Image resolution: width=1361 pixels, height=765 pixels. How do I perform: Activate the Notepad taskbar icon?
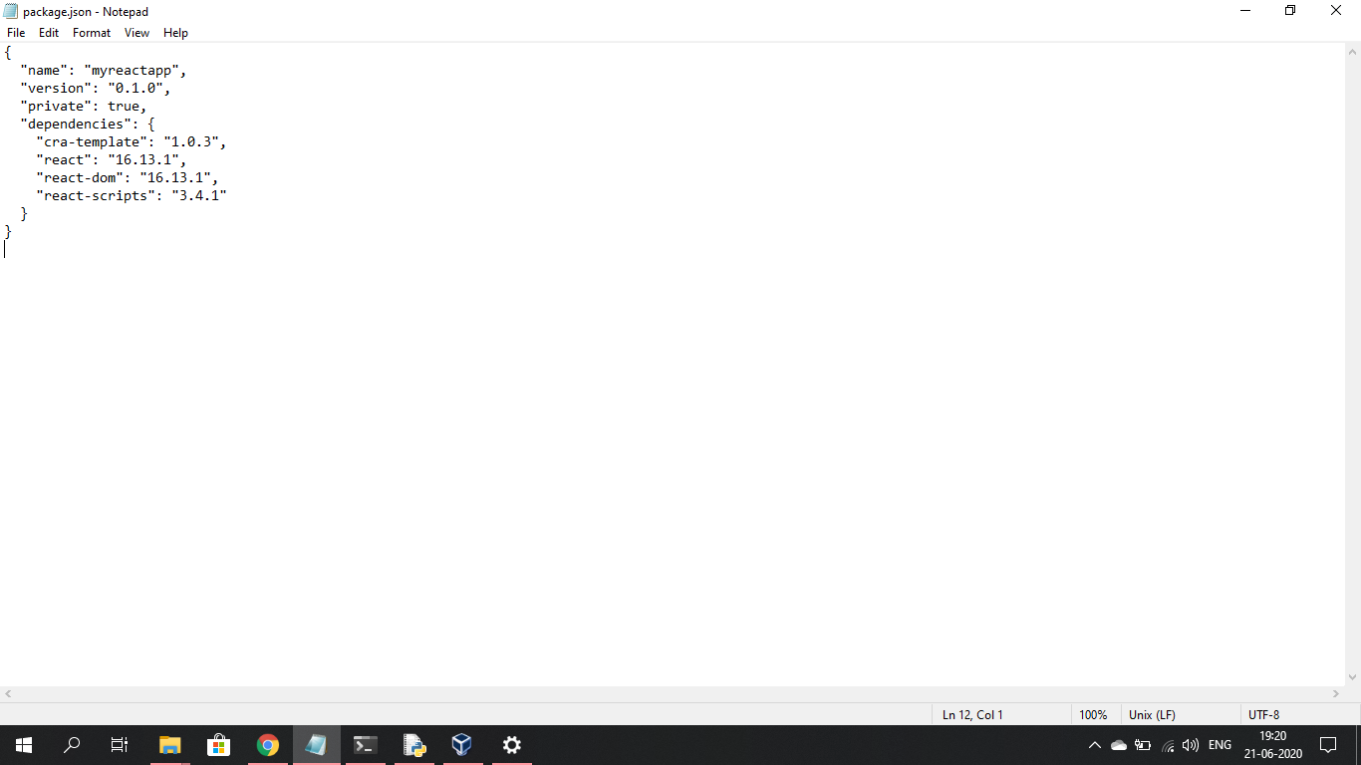(x=316, y=745)
